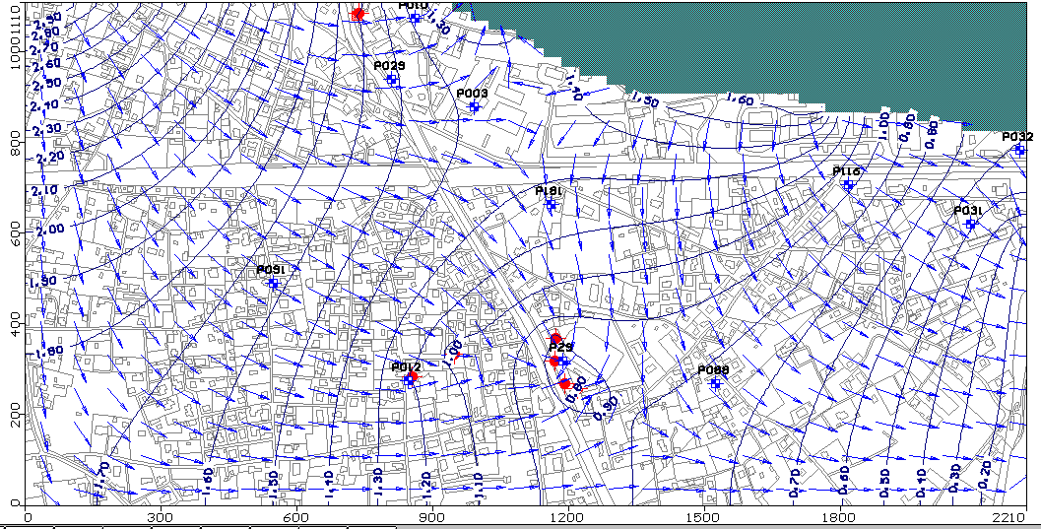
Task: Select the P029 observation well marker
Action: [392, 79]
